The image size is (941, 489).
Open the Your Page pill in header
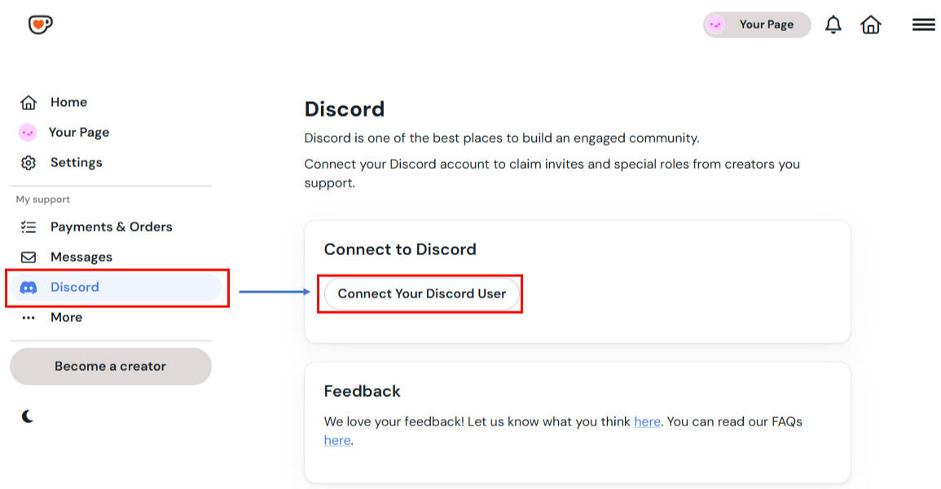757,24
